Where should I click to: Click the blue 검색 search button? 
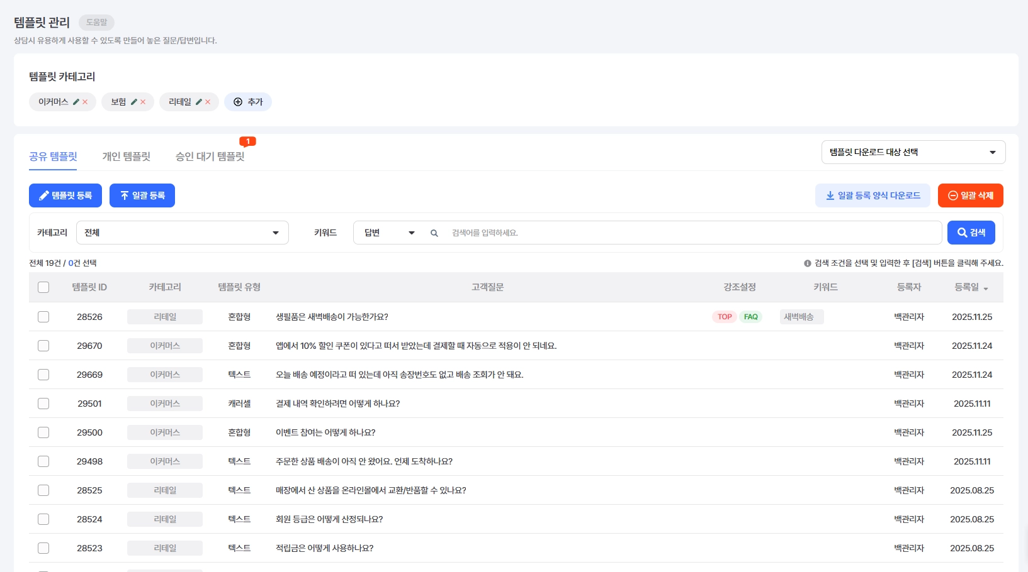pos(971,233)
